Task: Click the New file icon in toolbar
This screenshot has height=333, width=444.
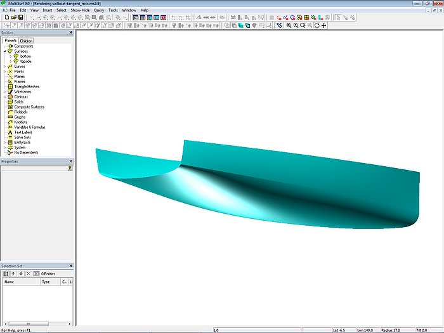Action: 6,18
